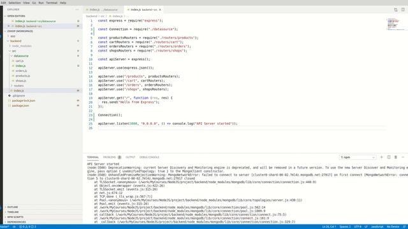408x229 pixels.
Task: Open the .gitignore file
Action: pyautogui.click(x=18, y=95)
